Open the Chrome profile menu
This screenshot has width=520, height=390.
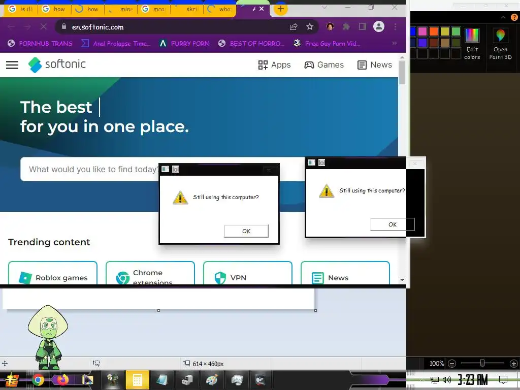pyautogui.click(x=379, y=26)
